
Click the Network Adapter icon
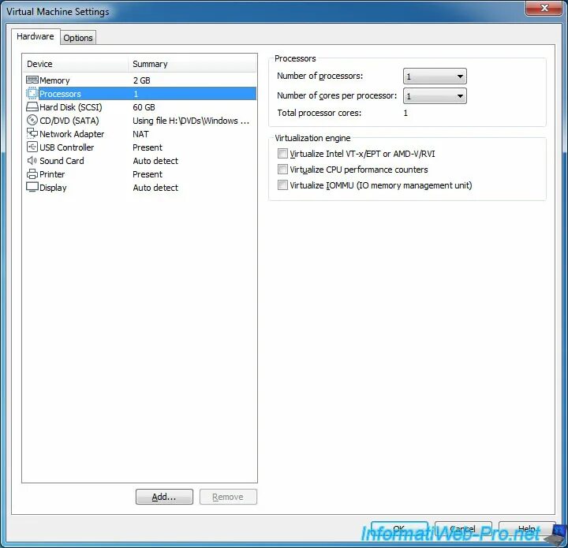(32, 133)
